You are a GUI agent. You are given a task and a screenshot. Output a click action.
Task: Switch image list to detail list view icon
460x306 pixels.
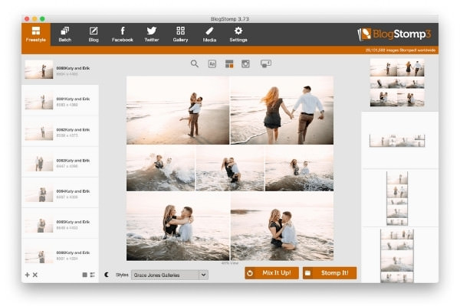tap(93, 275)
